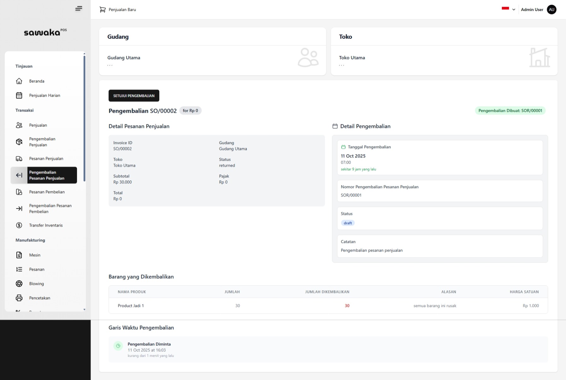Viewport: 566px width, 380px height.
Task: Click Penjualan Baru link in header
Action: (122, 10)
